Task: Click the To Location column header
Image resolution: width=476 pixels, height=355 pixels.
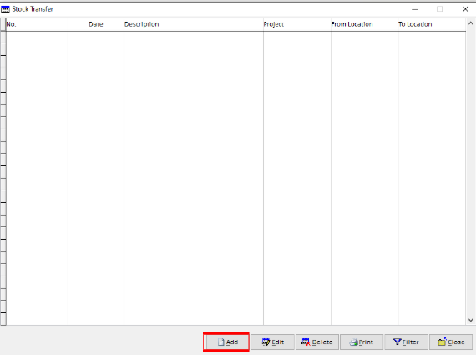Action: pyautogui.click(x=432, y=24)
